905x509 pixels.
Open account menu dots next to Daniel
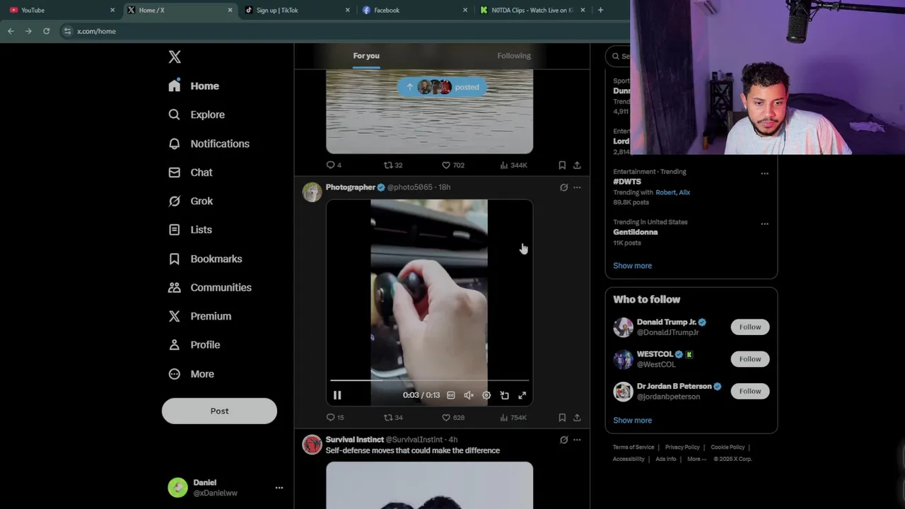point(279,488)
